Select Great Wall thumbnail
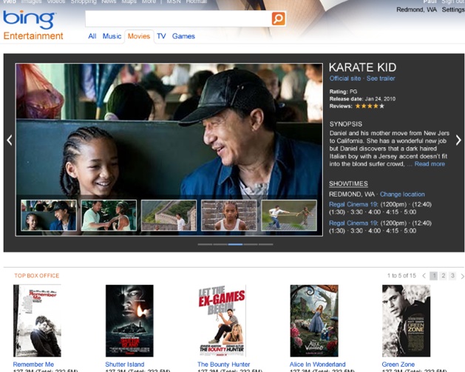 [x=169, y=215]
